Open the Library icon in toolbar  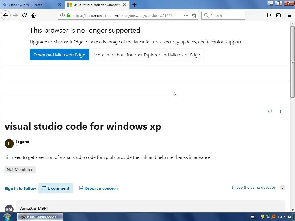point(269,15)
